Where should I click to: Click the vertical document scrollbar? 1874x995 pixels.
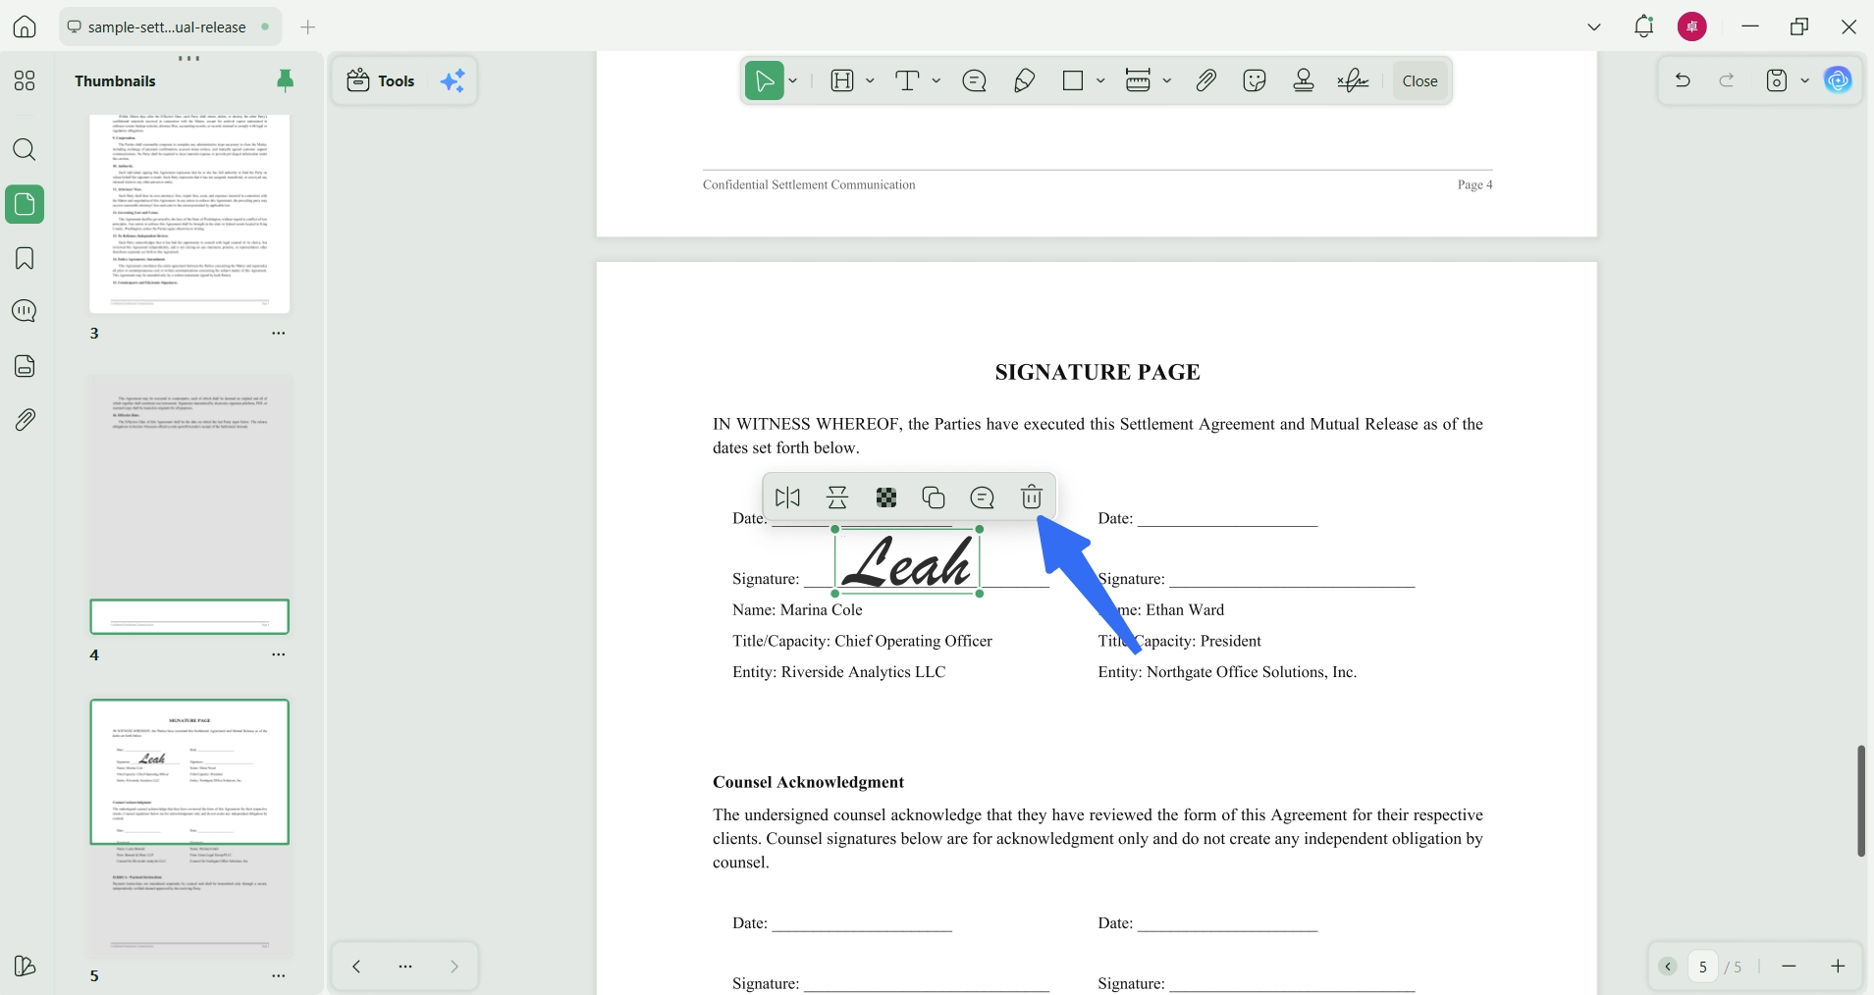[x=1860, y=801]
